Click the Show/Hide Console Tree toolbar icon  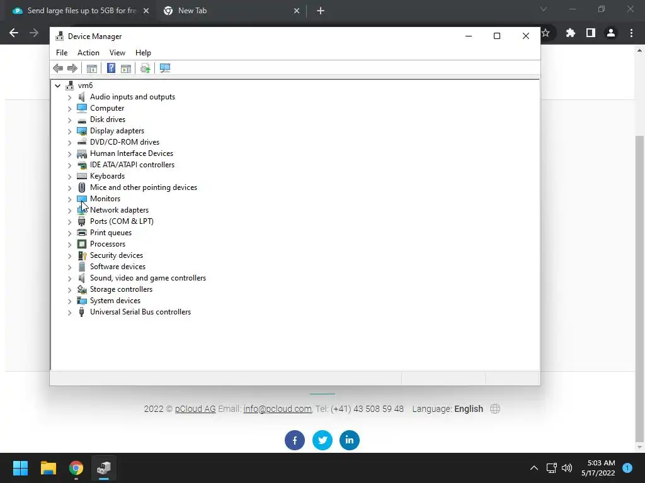coord(92,68)
